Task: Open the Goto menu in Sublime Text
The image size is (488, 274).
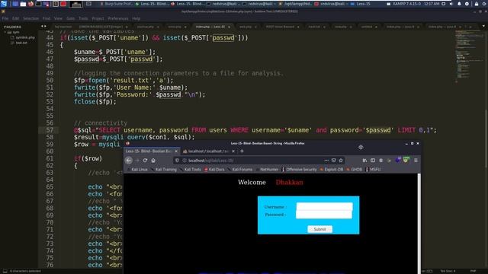Action: 71,18
